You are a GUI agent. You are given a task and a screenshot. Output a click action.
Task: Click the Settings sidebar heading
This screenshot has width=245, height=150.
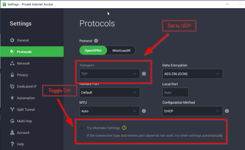21,24
